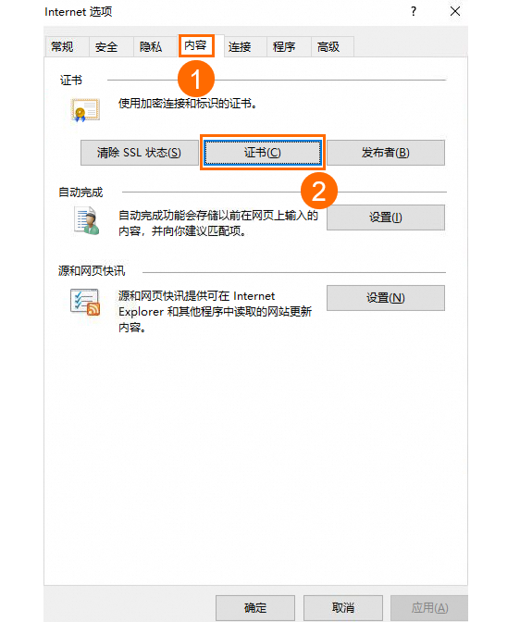Click the certificate ribbon icon
This screenshot has width=520, height=622.
click(85, 110)
